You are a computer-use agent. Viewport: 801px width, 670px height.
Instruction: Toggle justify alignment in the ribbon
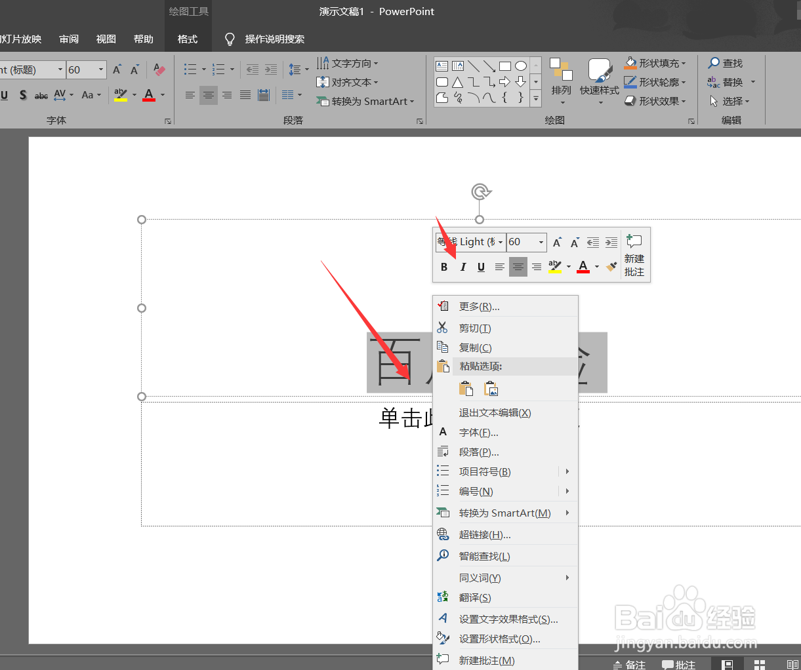click(x=245, y=95)
